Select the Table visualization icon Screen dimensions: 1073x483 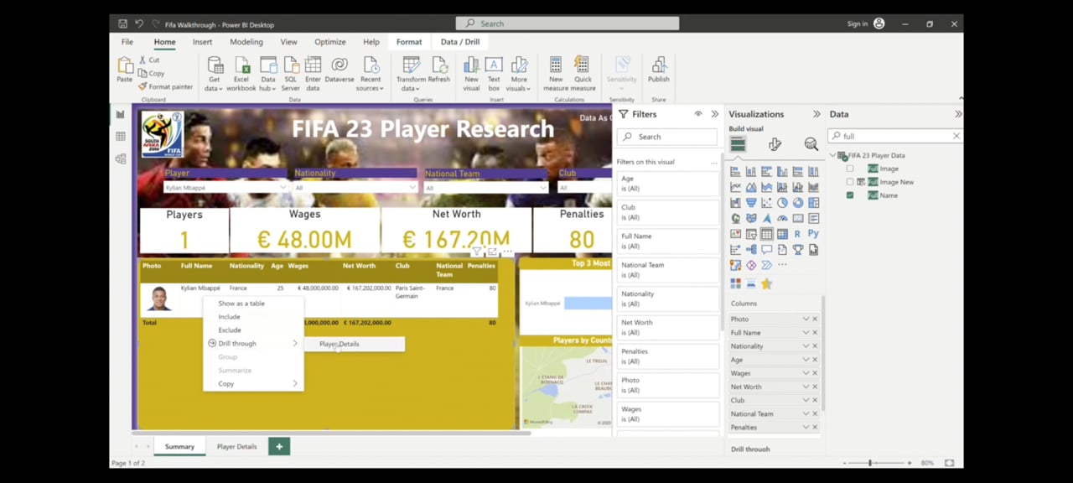point(766,234)
